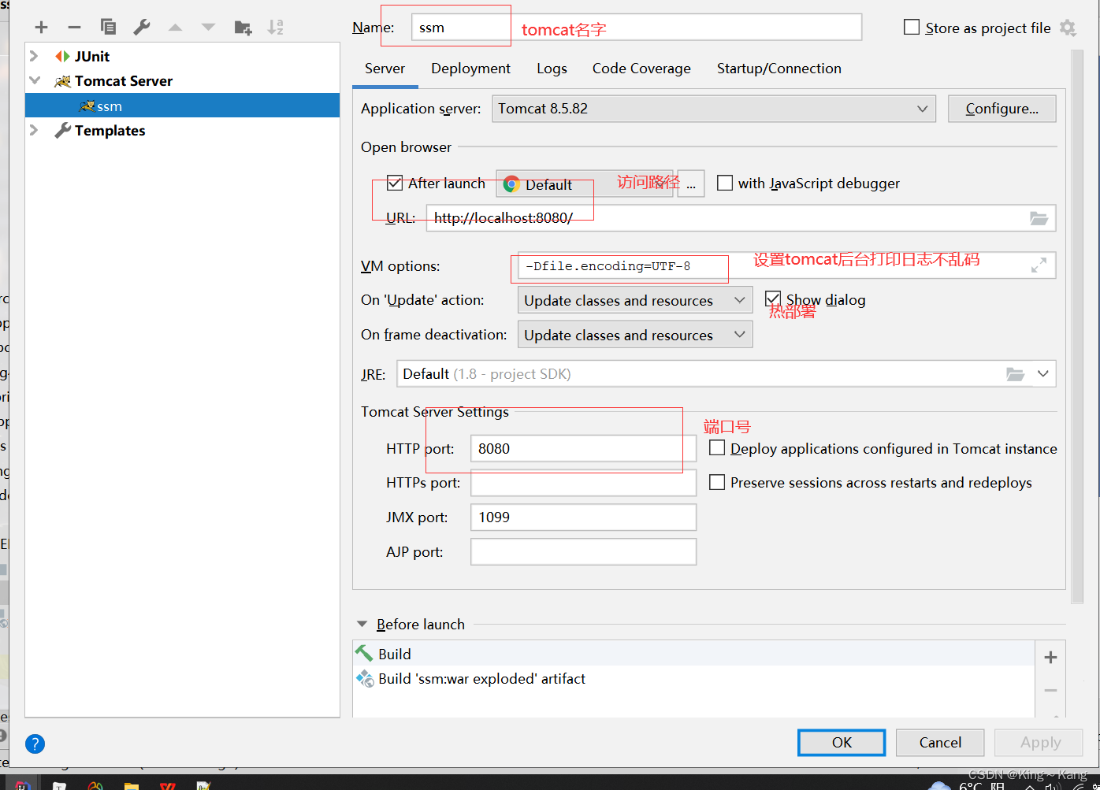
Task: Click the Tomcat Server cat icon in tree
Action: 62,81
